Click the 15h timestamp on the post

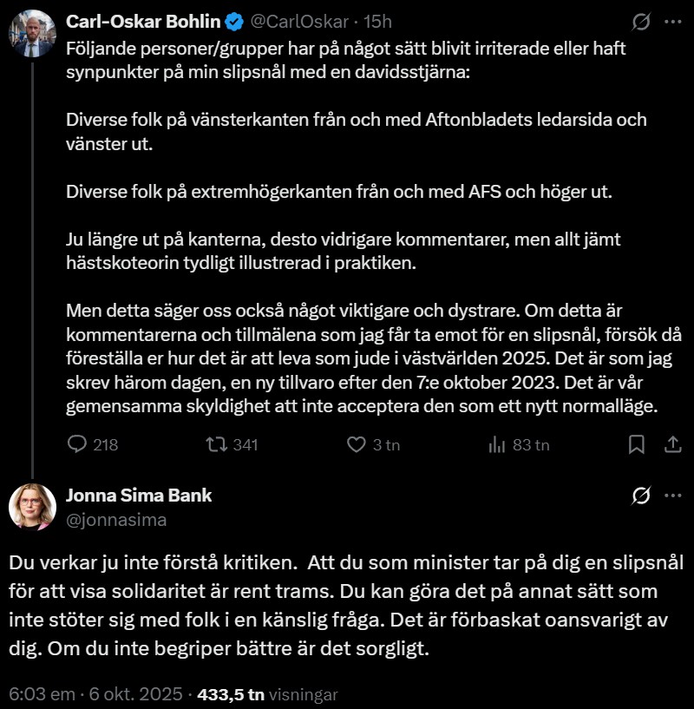[x=378, y=19]
